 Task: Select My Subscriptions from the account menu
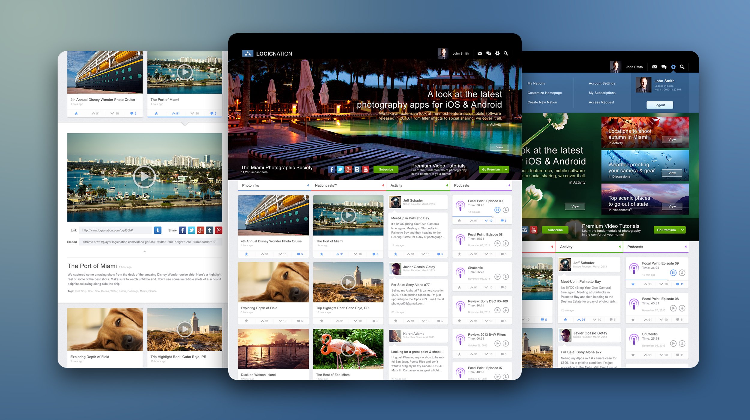pos(602,93)
